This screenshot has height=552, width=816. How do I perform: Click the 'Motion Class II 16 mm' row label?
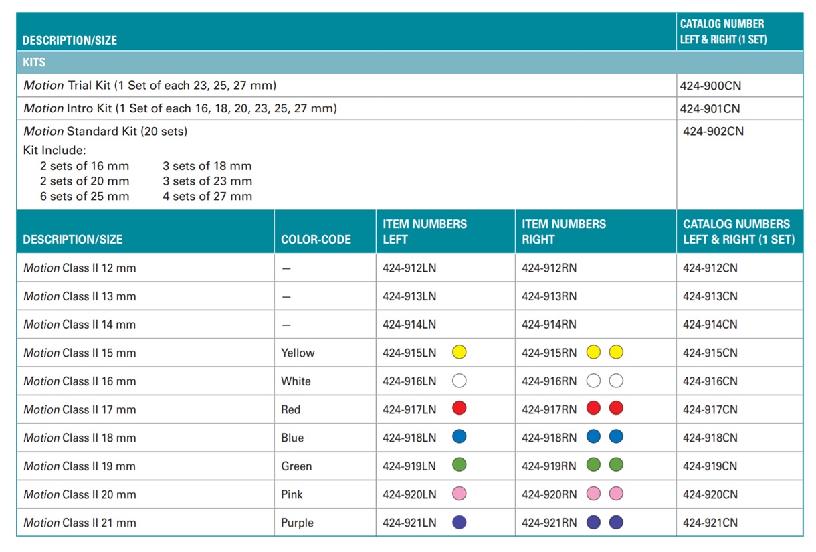(80, 381)
